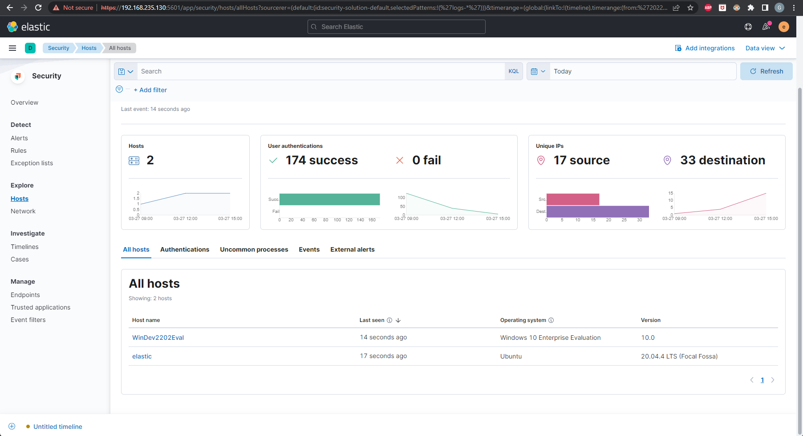Viewport: 803px width, 436px height.
Task: Toggle KQL query language switcher
Action: point(514,71)
